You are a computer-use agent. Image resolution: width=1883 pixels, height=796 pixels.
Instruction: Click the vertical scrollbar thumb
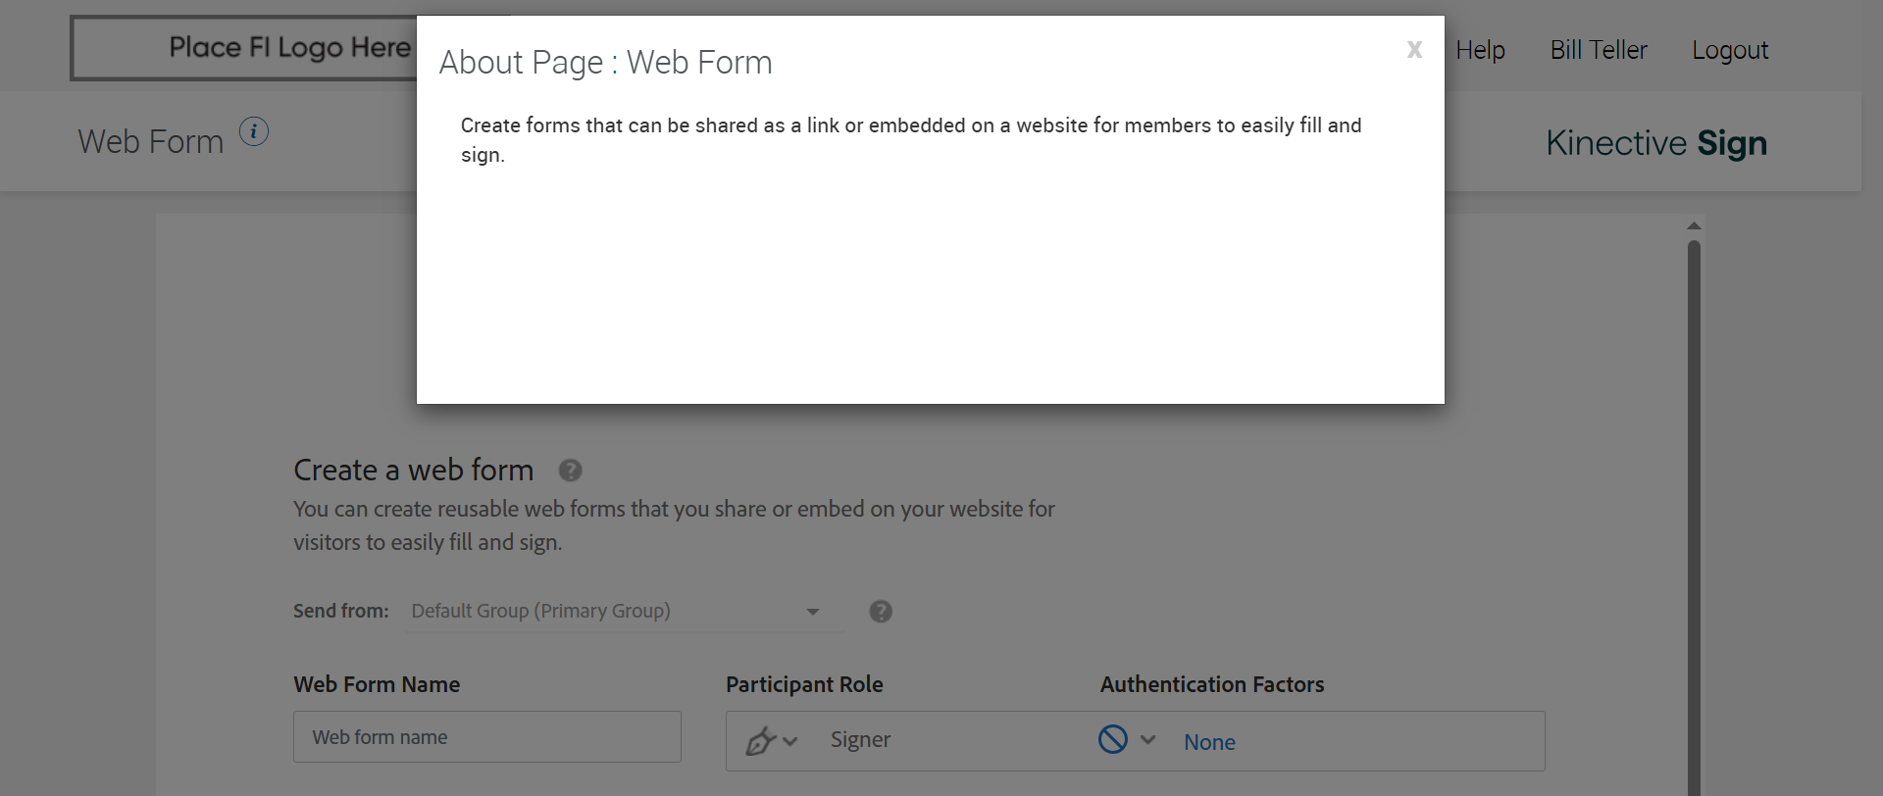(x=1694, y=490)
